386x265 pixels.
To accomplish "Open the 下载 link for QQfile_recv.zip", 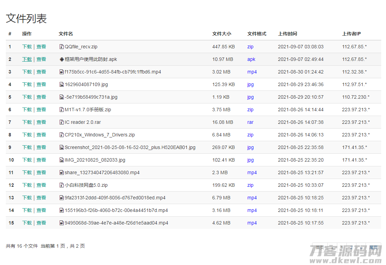I will (27, 47).
